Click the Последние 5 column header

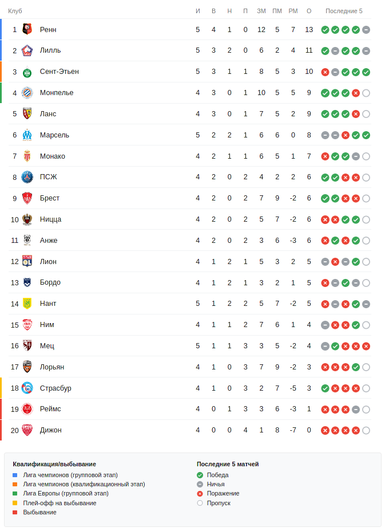[344, 11]
